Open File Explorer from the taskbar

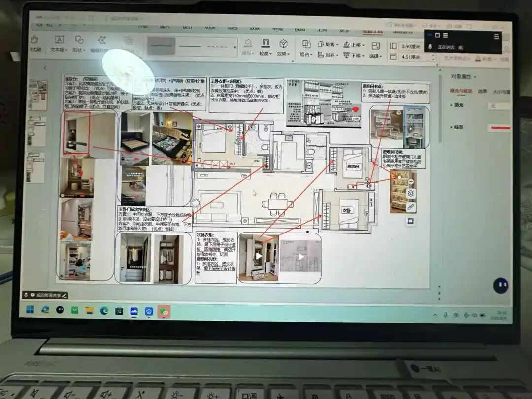point(89,310)
